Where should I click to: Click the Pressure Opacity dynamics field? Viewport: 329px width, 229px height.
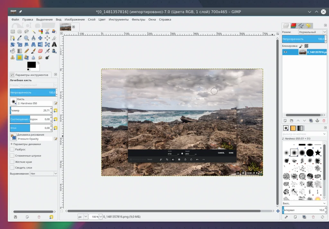click(34, 139)
